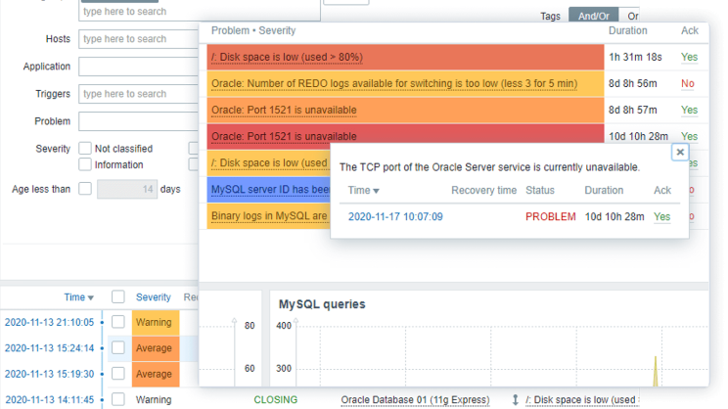
Task: Click the 8d 8h 56m duration value
Action: tap(632, 83)
